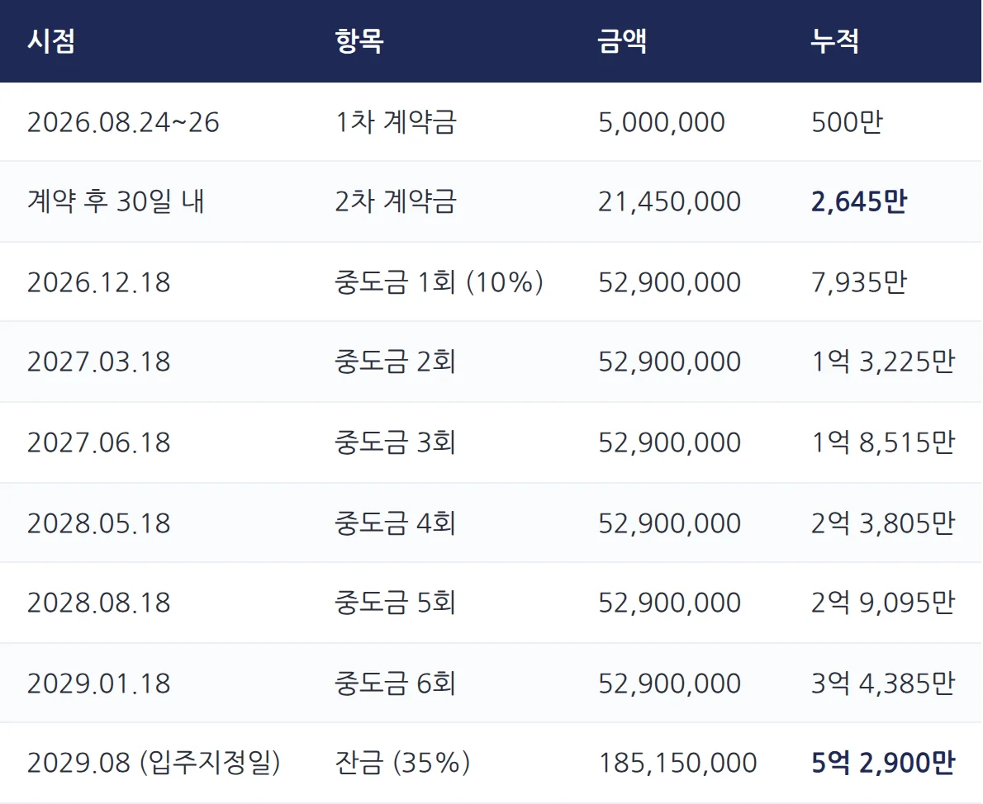Image resolution: width=983 pixels, height=804 pixels.
Task: Click the 2027.03.18 date cell
Action: point(99,362)
